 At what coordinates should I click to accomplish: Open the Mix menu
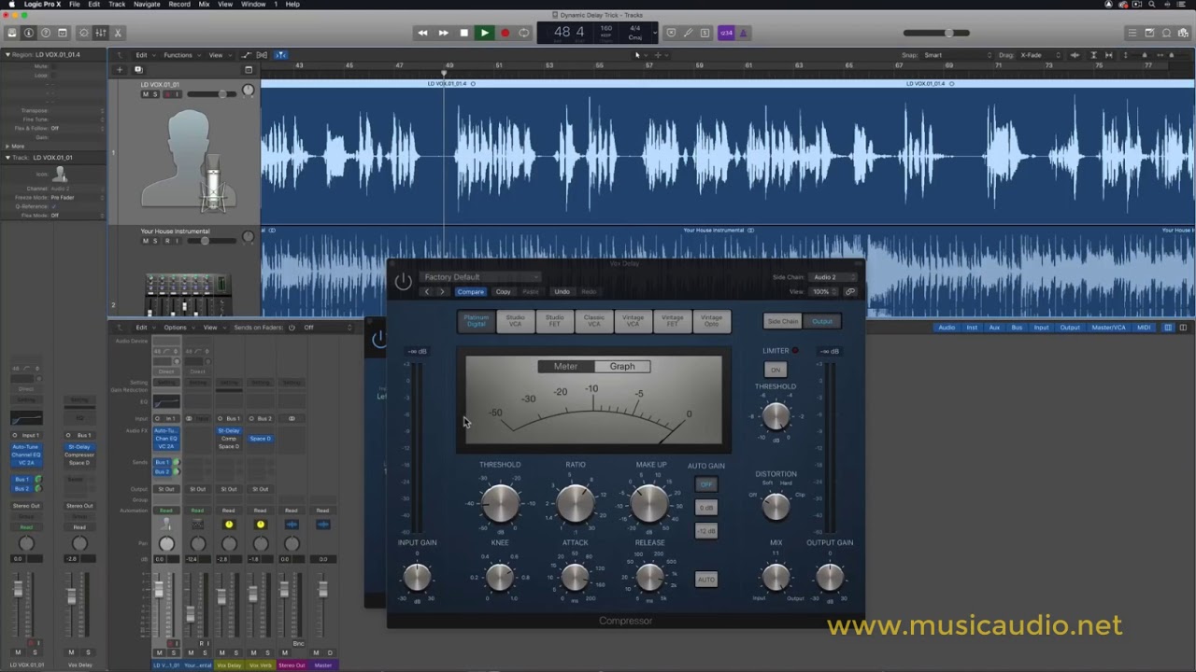tap(204, 4)
